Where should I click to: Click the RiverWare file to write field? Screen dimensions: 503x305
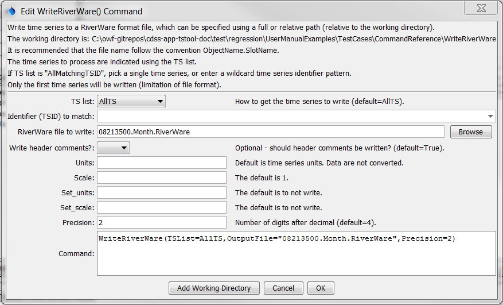(x=270, y=132)
